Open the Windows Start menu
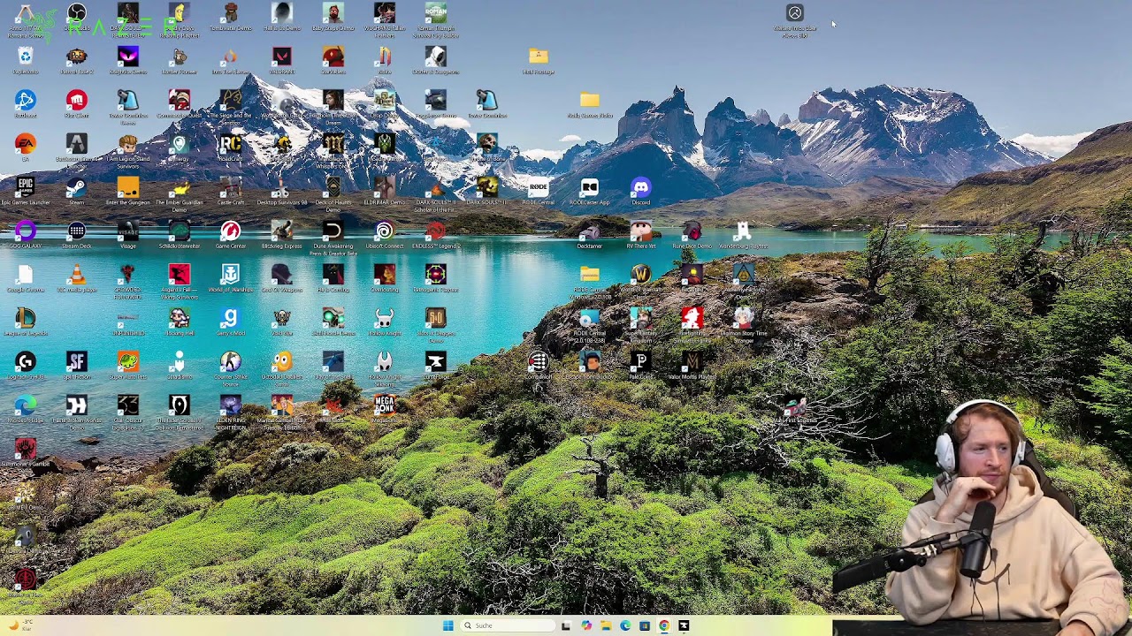 pos(448,625)
